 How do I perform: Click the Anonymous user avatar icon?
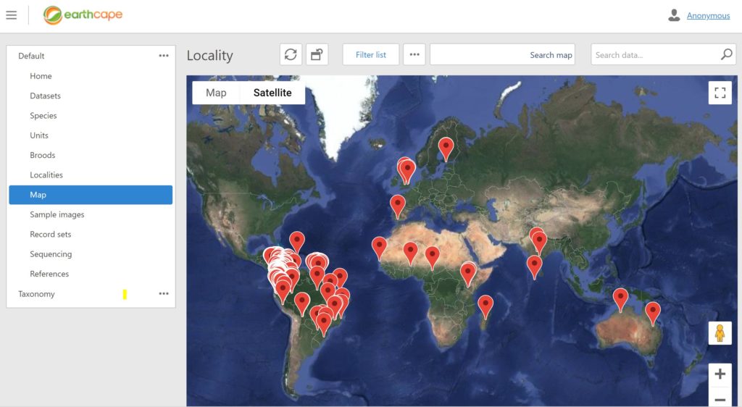[x=674, y=15]
